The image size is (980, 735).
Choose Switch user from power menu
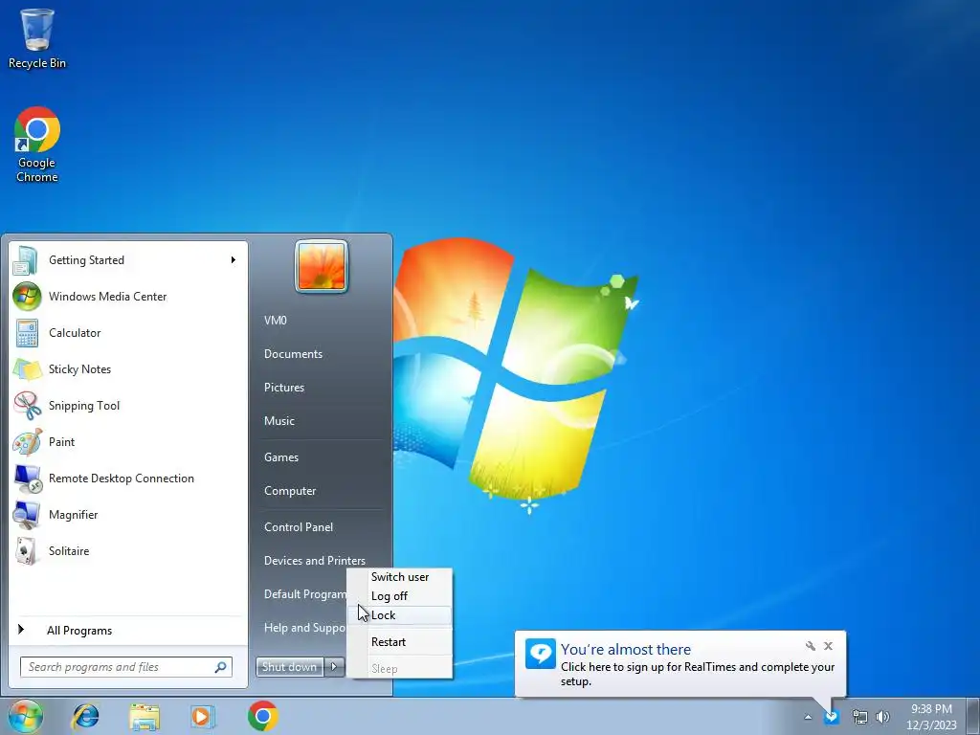(400, 577)
